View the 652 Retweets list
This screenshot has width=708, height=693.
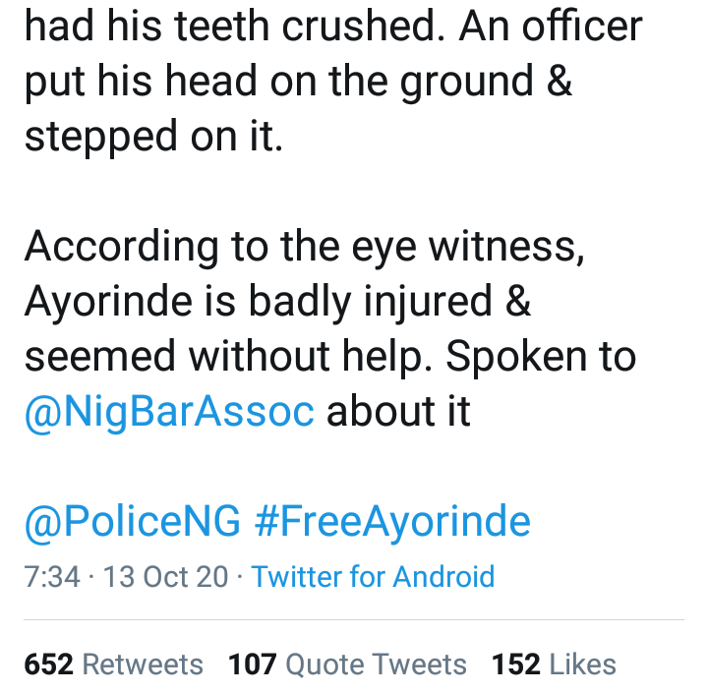click(113, 664)
